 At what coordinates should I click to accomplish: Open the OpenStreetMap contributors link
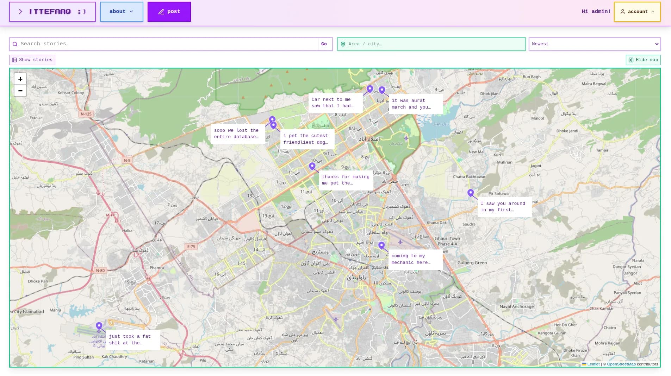[621, 364]
